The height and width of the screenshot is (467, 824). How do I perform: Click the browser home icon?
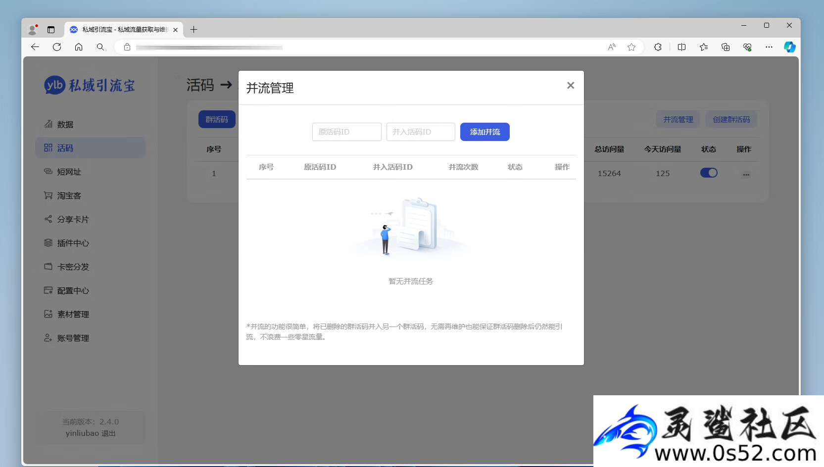[x=79, y=47]
